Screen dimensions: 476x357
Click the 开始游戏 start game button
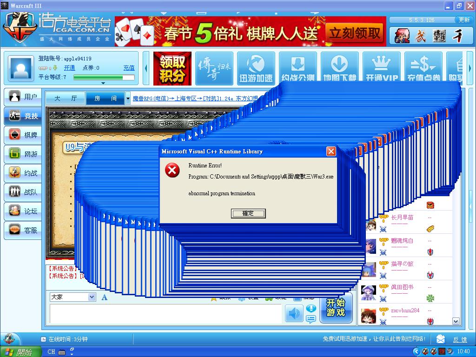pos(336,308)
